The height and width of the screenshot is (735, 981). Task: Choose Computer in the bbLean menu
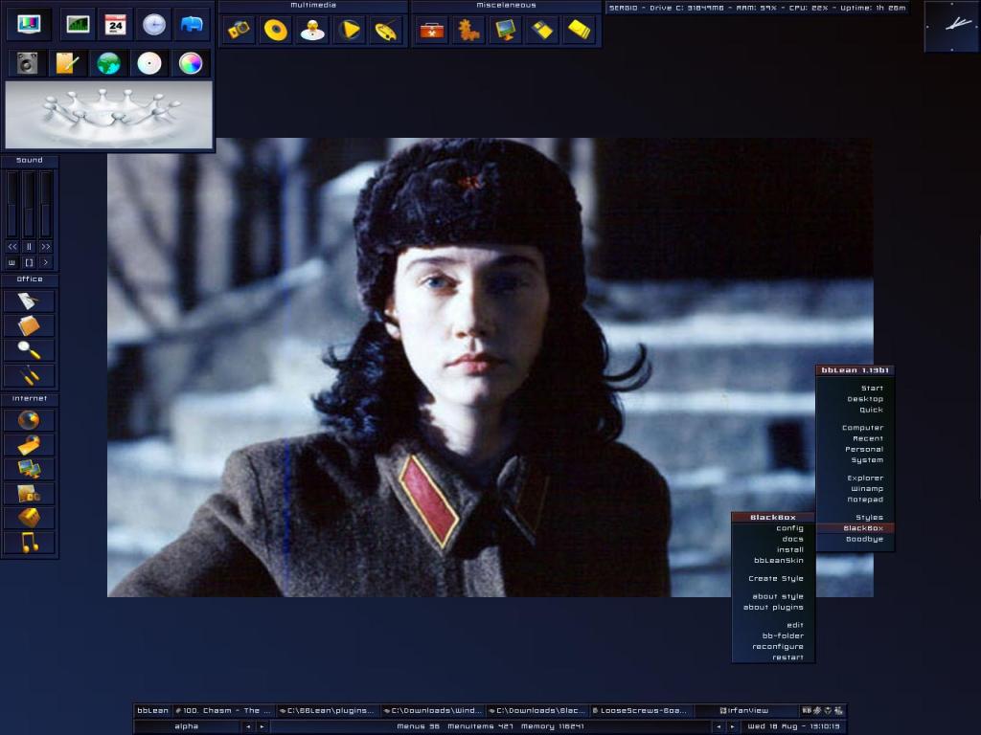point(856,428)
